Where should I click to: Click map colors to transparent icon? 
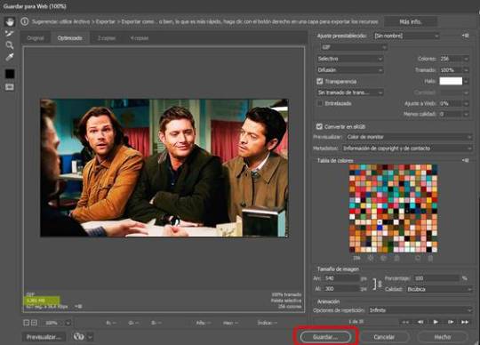point(371,258)
